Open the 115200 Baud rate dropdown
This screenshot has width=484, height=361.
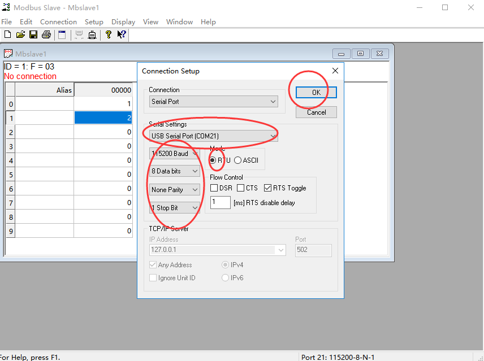tap(174, 154)
